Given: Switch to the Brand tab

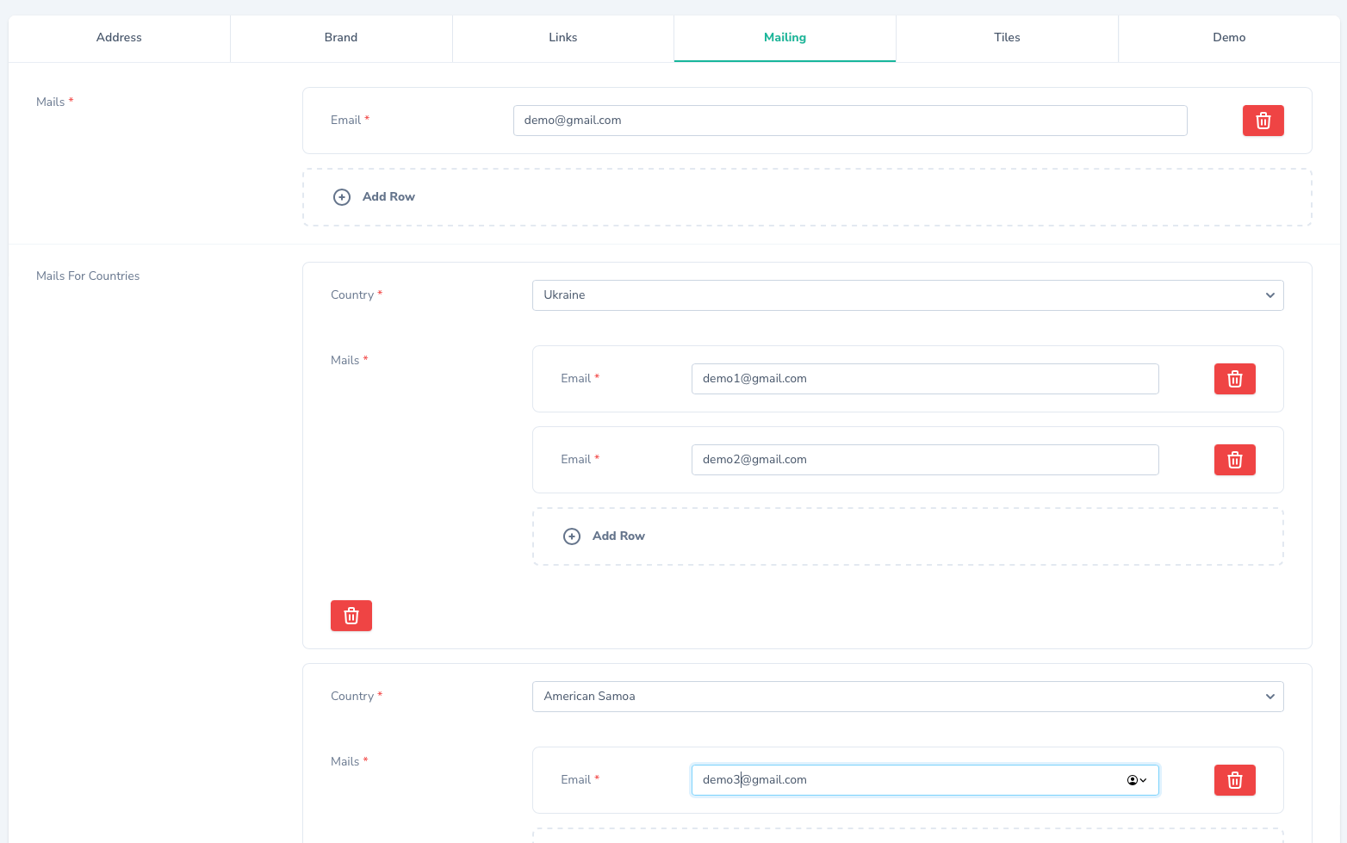Looking at the screenshot, I should pos(341,38).
